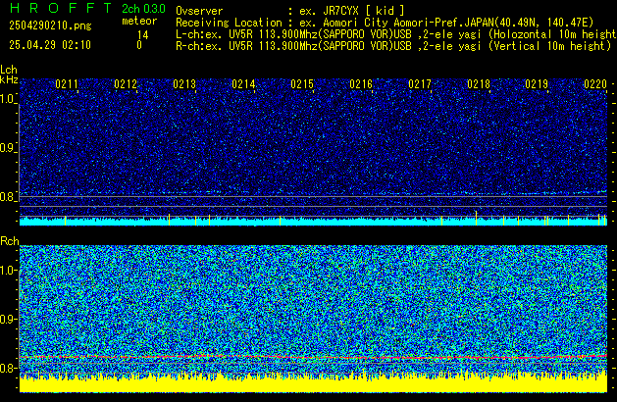Viewport: 617px width, 402px height.
Task: Click the '2ch 0.3.0' version label
Action: [143, 9]
